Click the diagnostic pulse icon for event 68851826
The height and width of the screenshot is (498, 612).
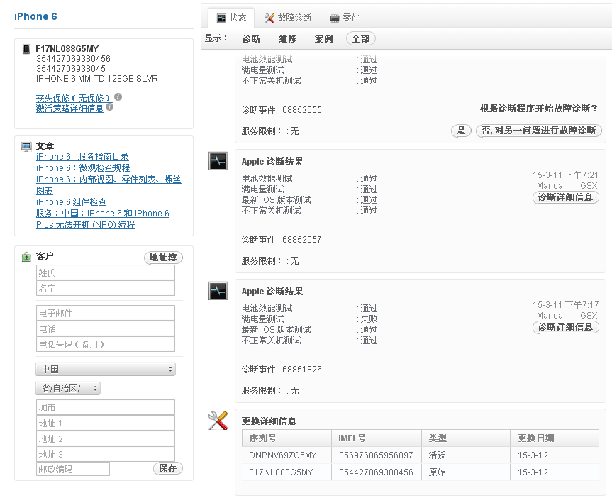218,291
